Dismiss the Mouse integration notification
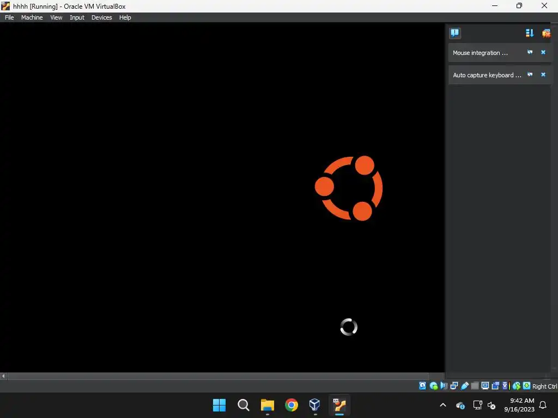 click(543, 52)
